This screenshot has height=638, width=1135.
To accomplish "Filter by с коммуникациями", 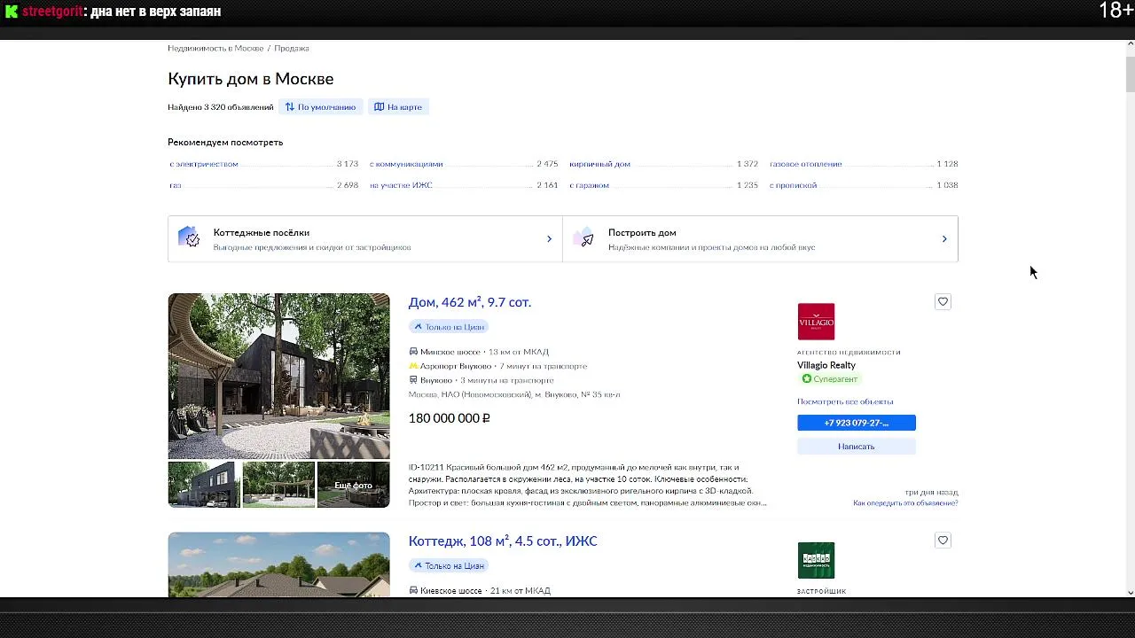I will [406, 164].
